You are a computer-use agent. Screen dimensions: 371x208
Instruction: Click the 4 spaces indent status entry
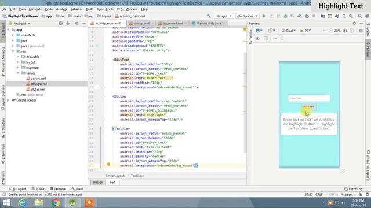(x=348, y=195)
